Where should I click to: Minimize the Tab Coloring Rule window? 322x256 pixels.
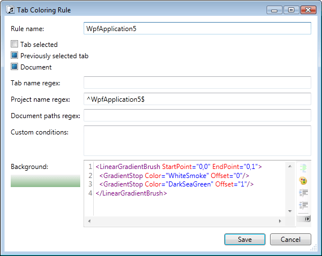tap(274, 10)
